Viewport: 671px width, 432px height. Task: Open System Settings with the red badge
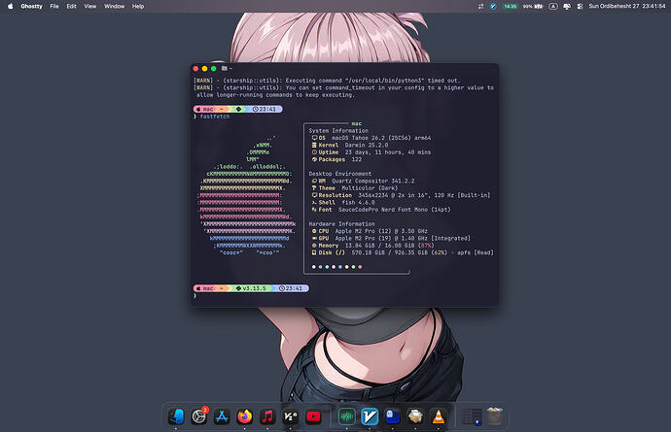199,416
